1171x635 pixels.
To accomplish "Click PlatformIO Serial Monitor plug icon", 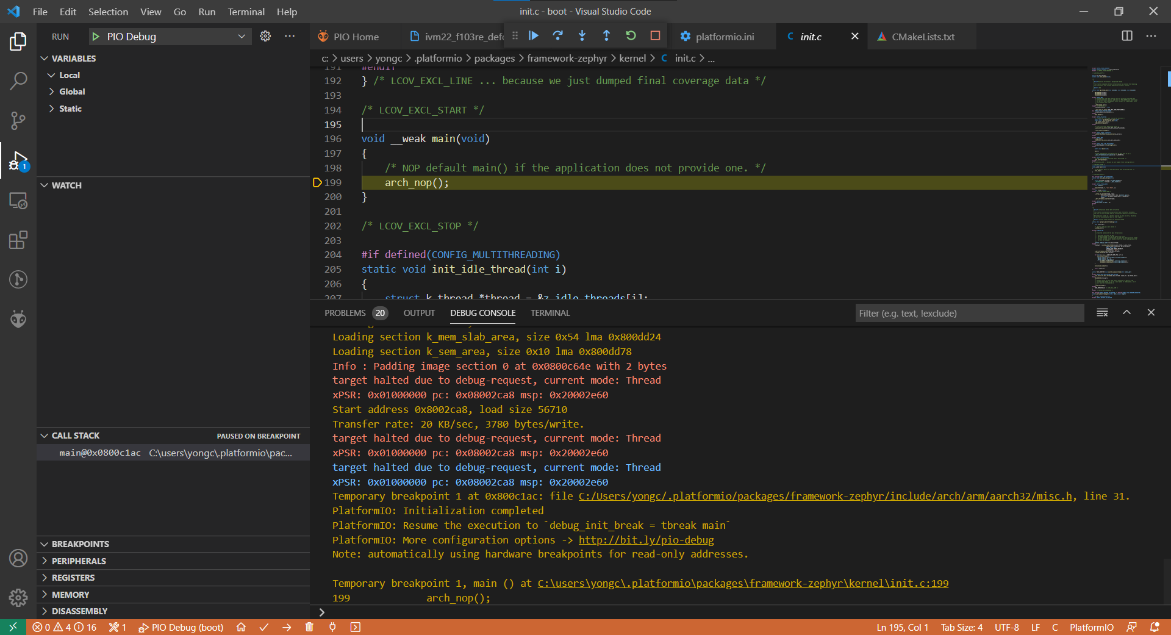I will click(332, 627).
